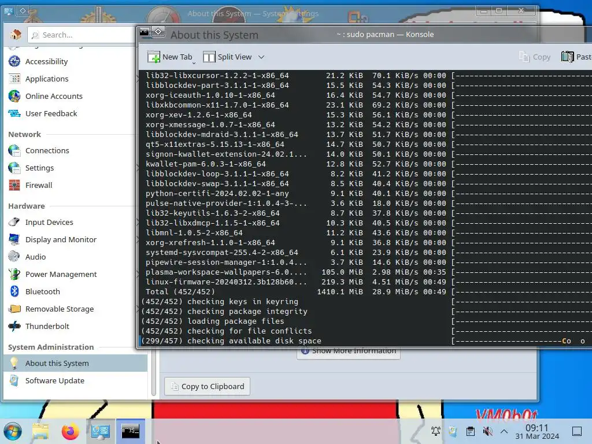Click the Konsole window menu icon
Screen dimensions: 592x444
tap(144, 32)
